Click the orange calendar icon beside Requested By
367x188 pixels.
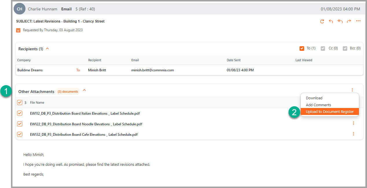[x=18, y=30]
